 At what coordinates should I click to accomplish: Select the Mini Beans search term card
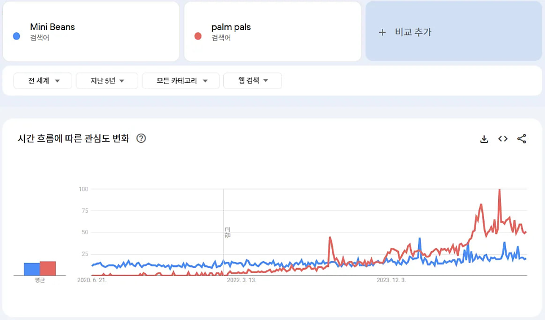[x=91, y=31]
